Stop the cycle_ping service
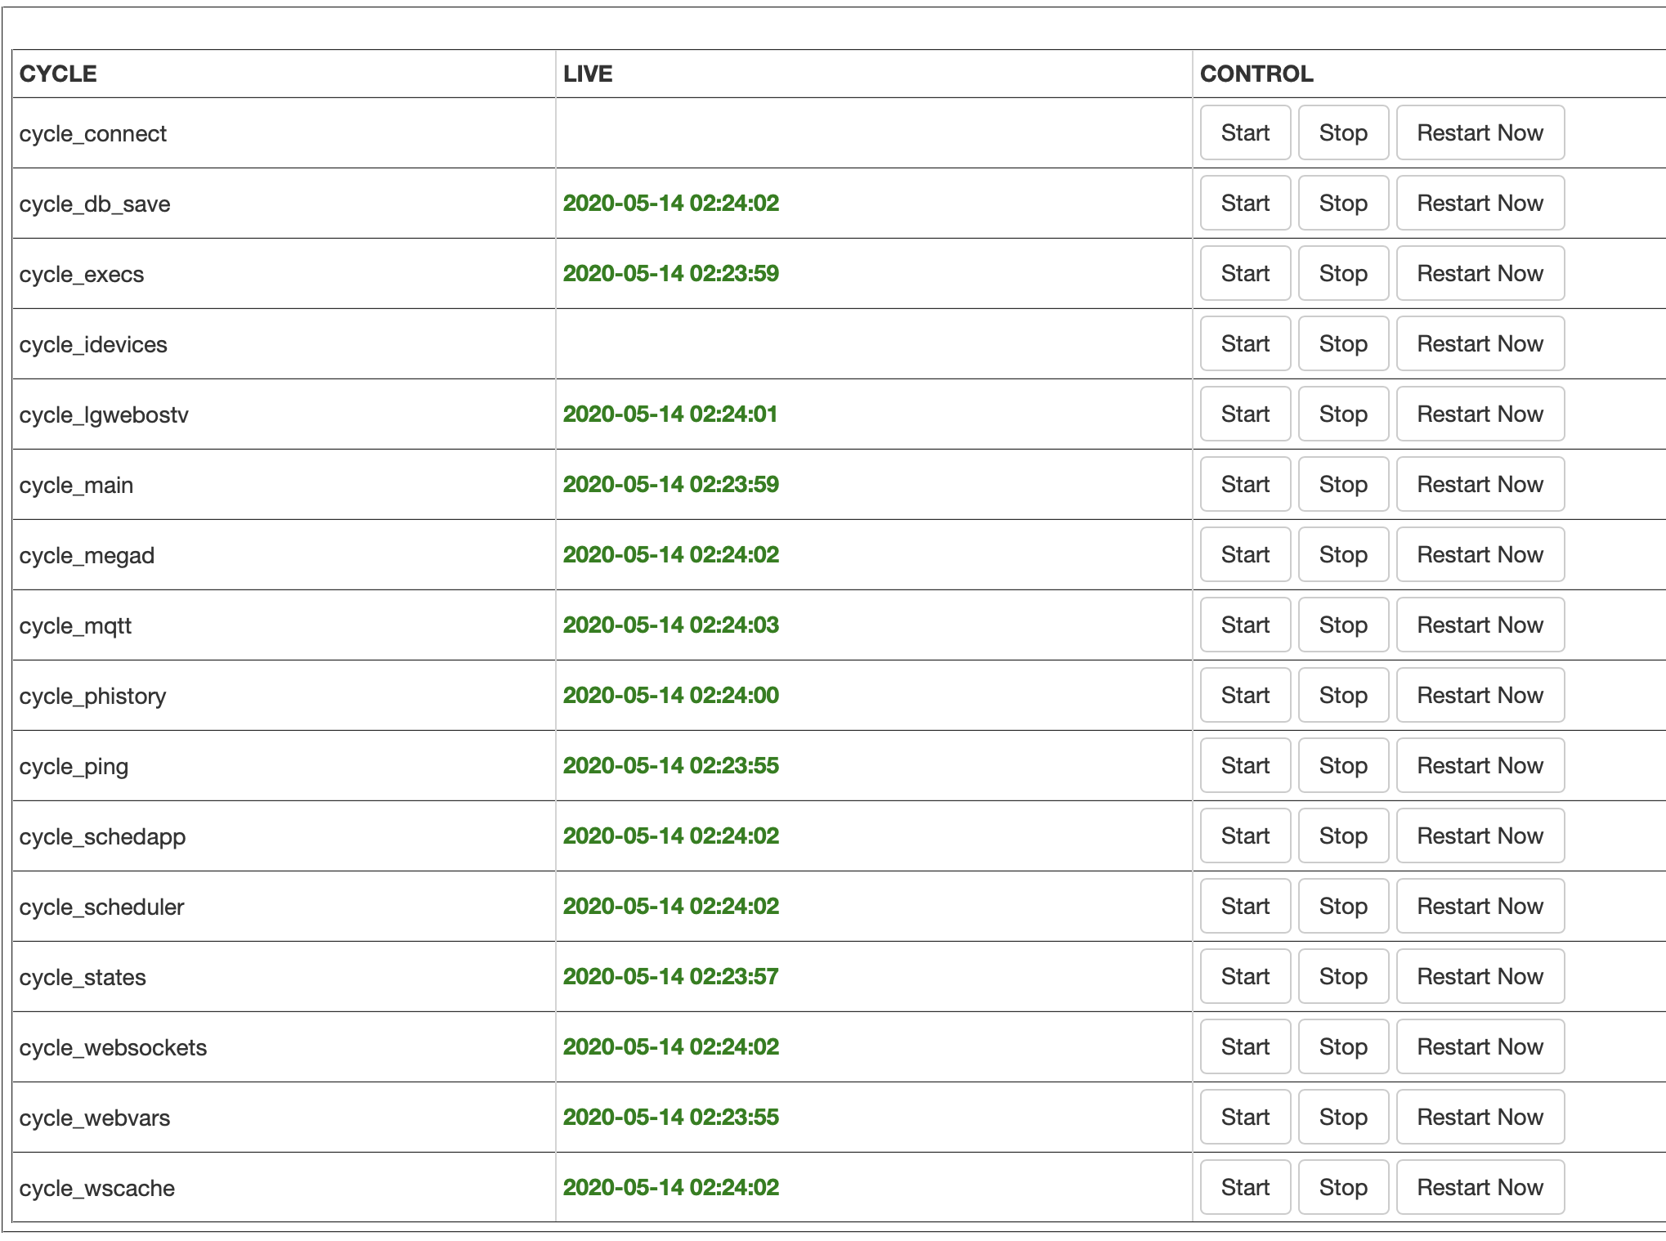The width and height of the screenshot is (1666, 1241). [x=1342, y=765]
